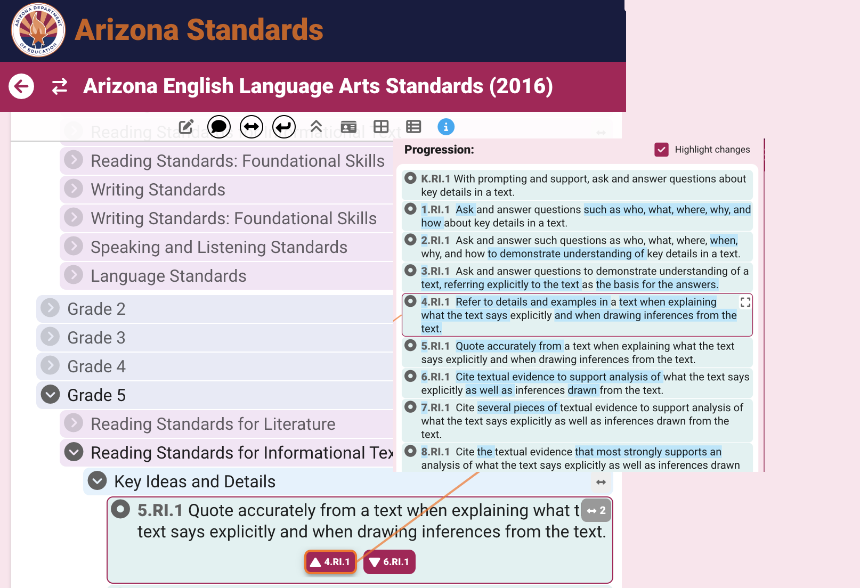Click the fullscreen expand icon on the 4.RI.1 entry
Viewport: 860px width, 588px height.
(x=745, y=302)
